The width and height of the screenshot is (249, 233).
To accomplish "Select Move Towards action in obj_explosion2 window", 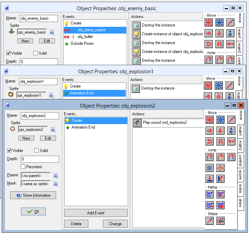I will pos(231,120).
